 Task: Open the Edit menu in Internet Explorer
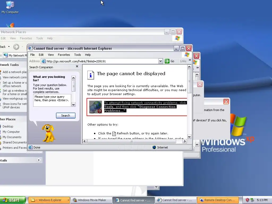tap(41, 55)
